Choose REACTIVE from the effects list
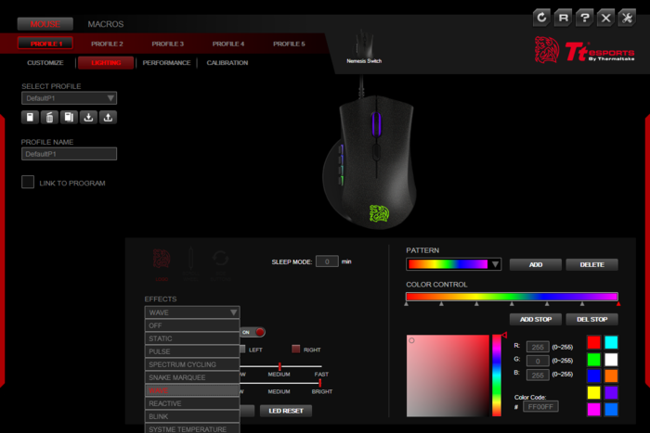The height and width of the screenshot is (433, 650). point(192,403)
